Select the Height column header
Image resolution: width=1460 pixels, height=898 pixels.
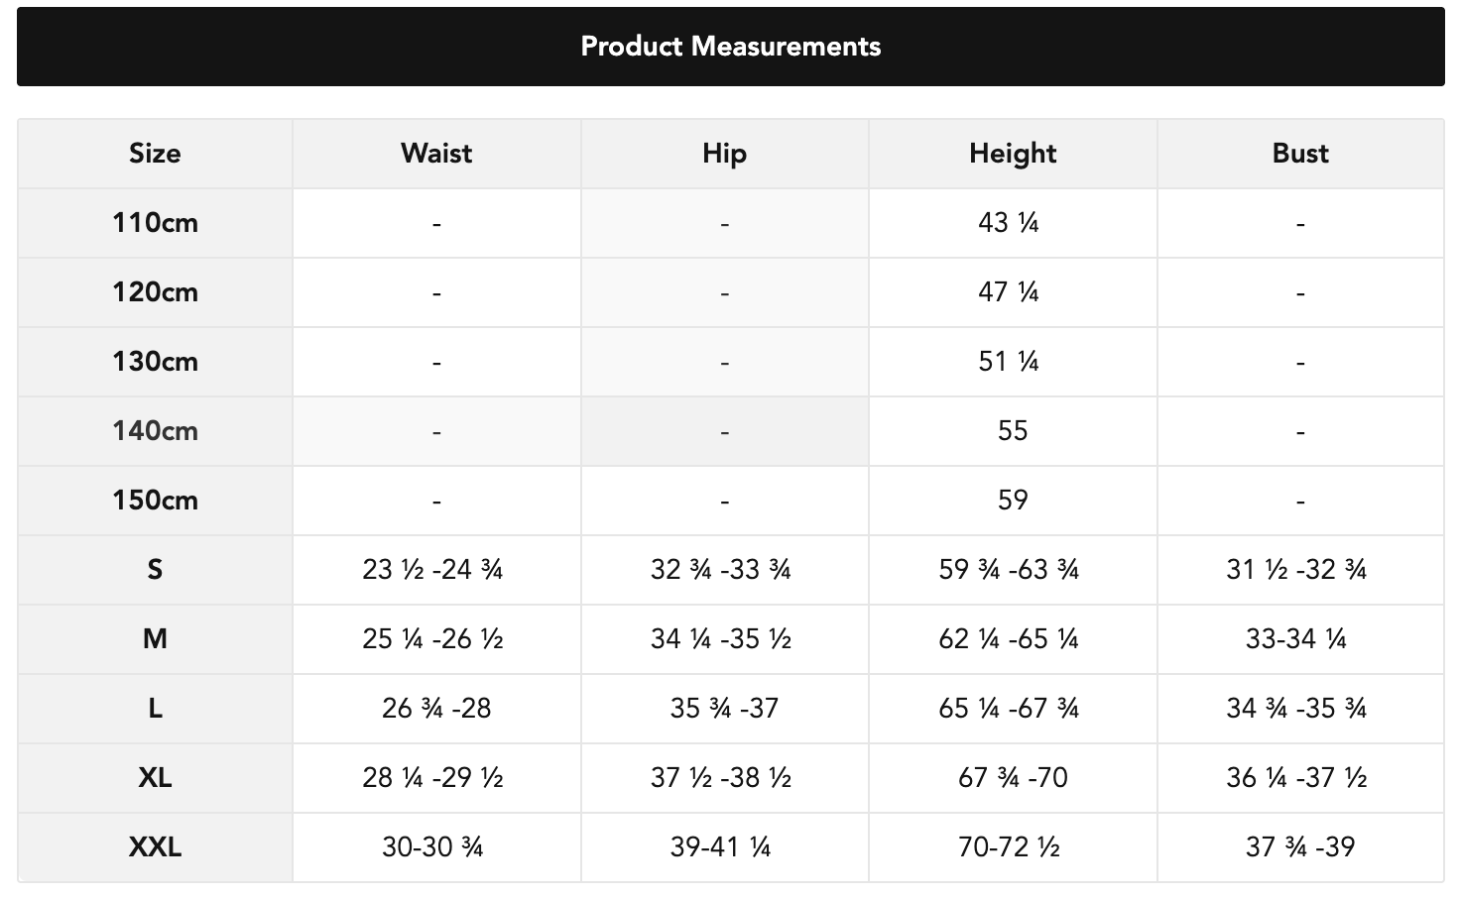(x=1013, y=154)
